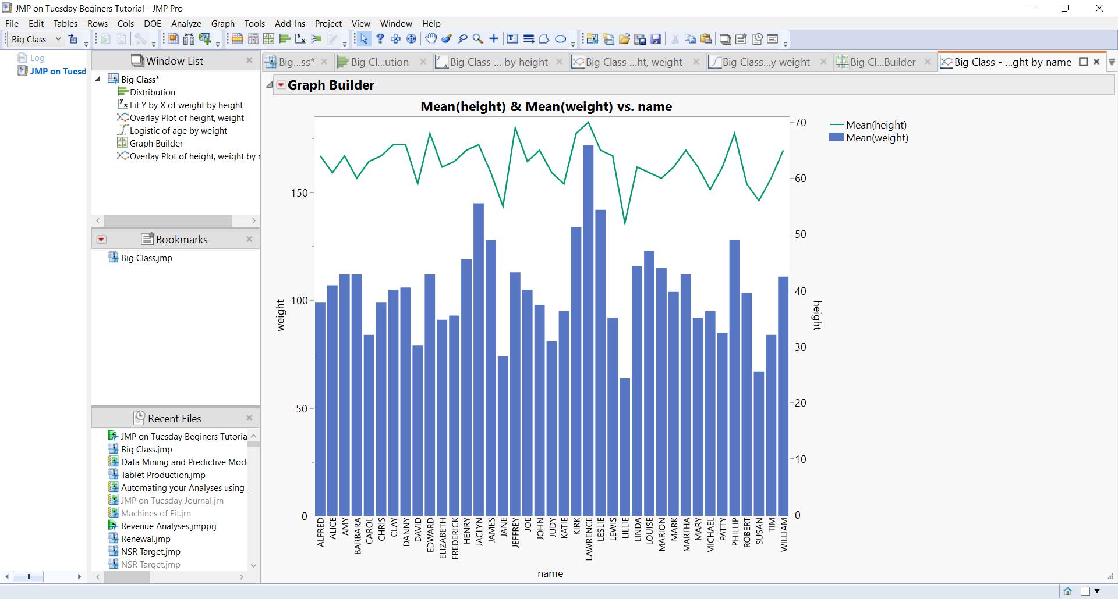Activate the grabber hand tool

[x=431, y=39]
